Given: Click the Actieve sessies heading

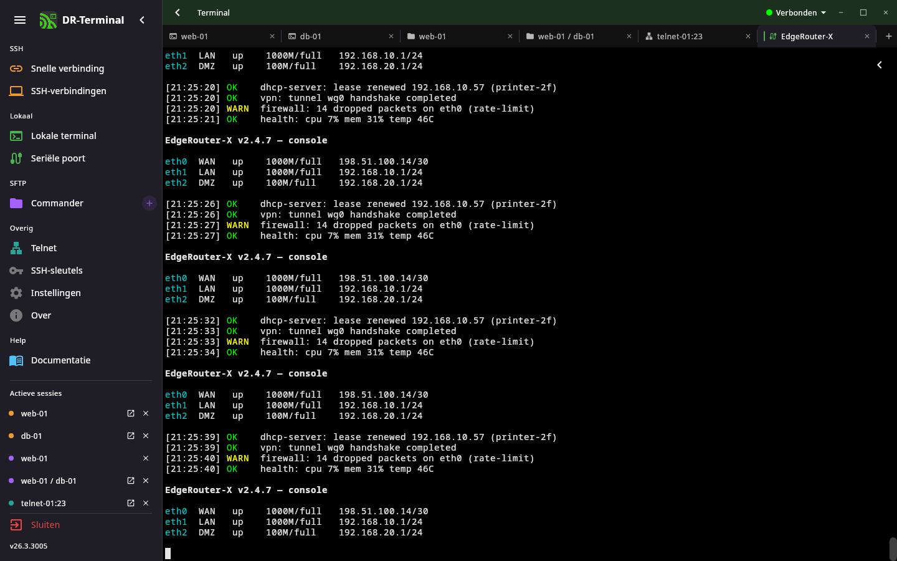Looking at the screenshot, I should coord(36,393).
